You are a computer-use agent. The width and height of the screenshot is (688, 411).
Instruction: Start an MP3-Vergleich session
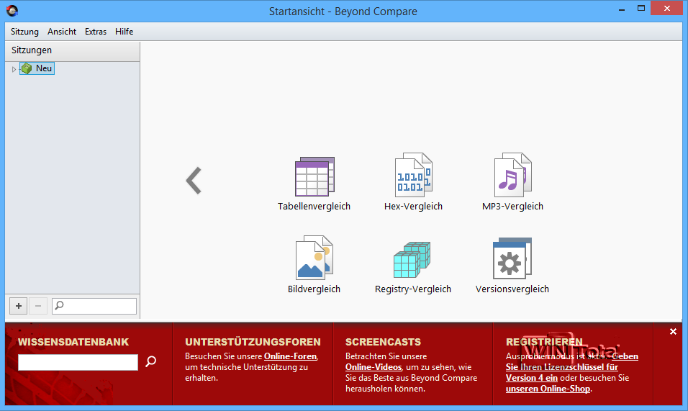point(512,175)
